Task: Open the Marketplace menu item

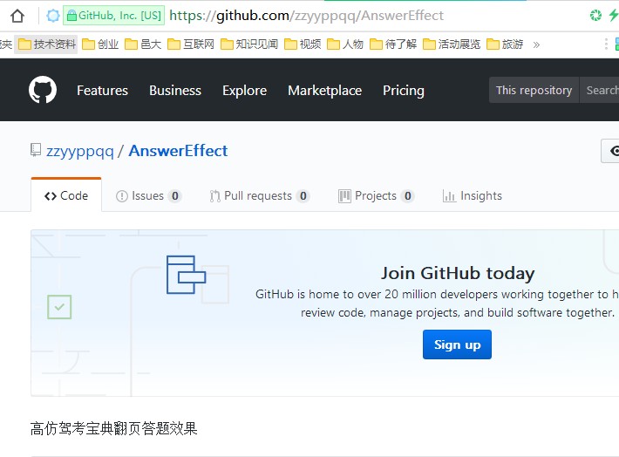Action: [x=324, y=91]
